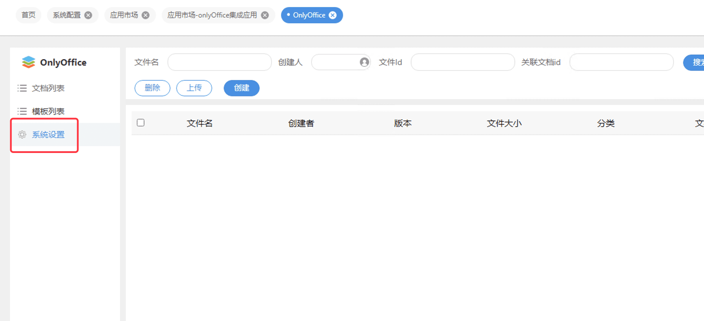This screenshot has height=321, width=704.
Task: Click the blue 创建 button
Action: click(x=241, y=88)
